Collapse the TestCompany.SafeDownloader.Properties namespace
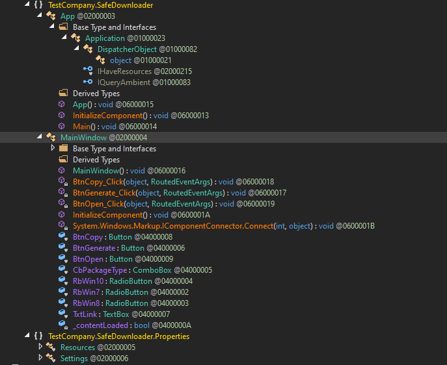This screenshot has width=447, height=365. 28,336
